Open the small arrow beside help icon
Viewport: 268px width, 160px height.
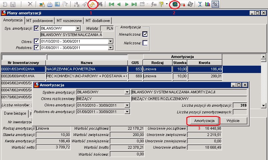tap(167, 4)
